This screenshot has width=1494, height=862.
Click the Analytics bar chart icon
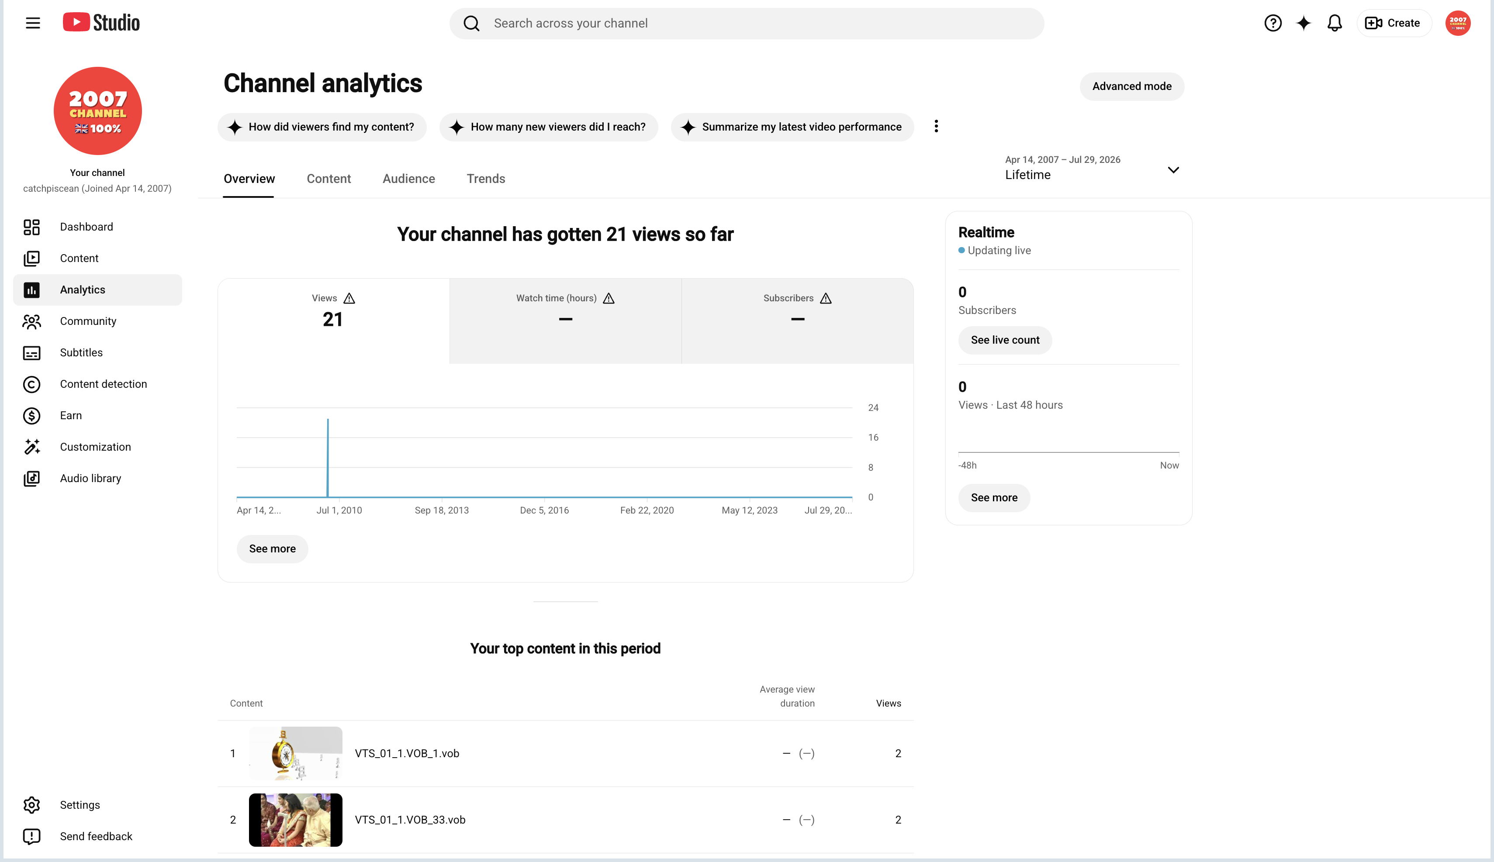click(31, 290)
